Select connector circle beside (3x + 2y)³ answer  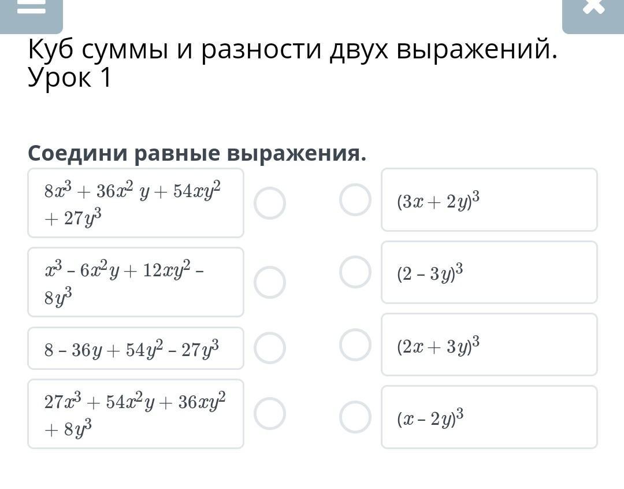point(355,200)
